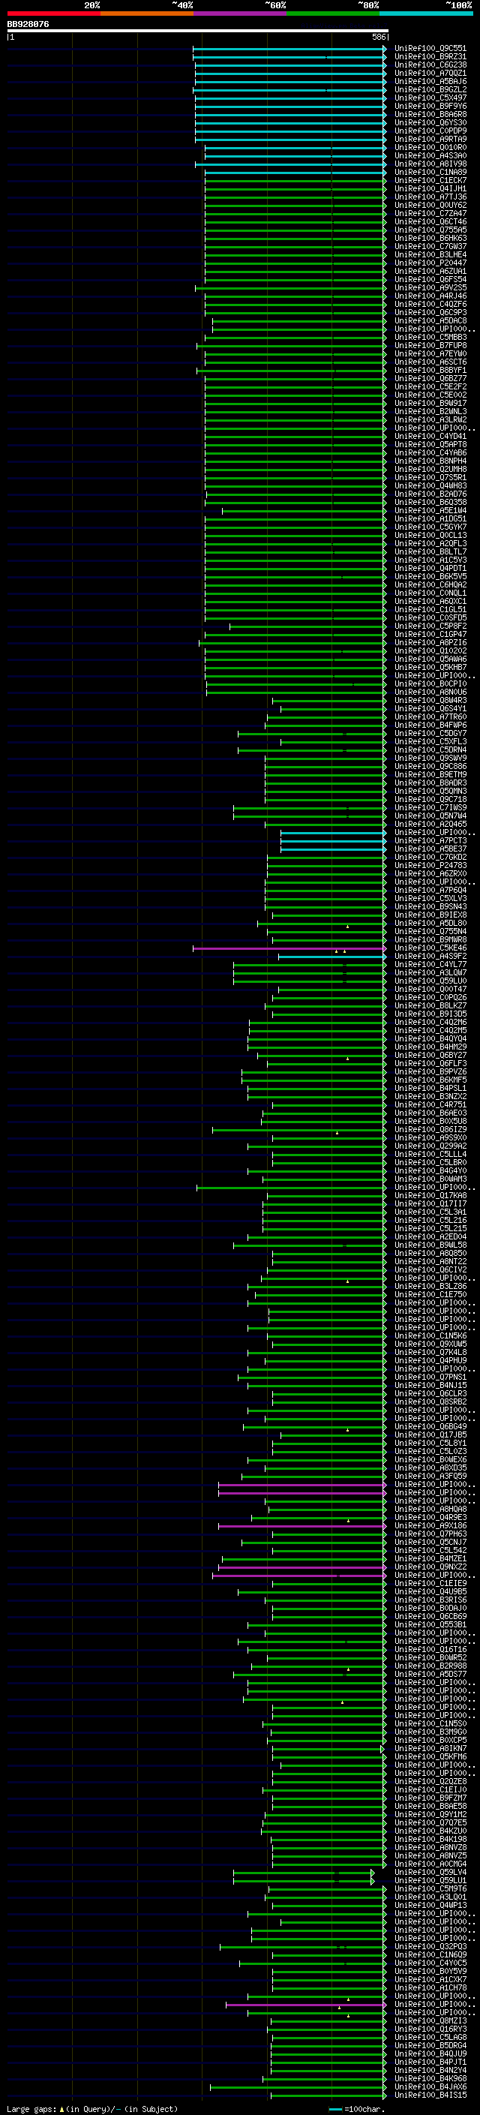Click the UniRef100_Q8W4R3 label
The width and height of the screenshot is (480, 2115).
click(430, 700)
